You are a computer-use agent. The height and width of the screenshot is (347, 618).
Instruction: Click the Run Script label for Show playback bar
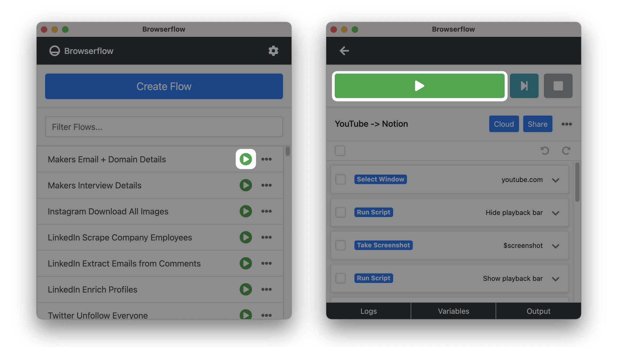(x=374, y=278)
